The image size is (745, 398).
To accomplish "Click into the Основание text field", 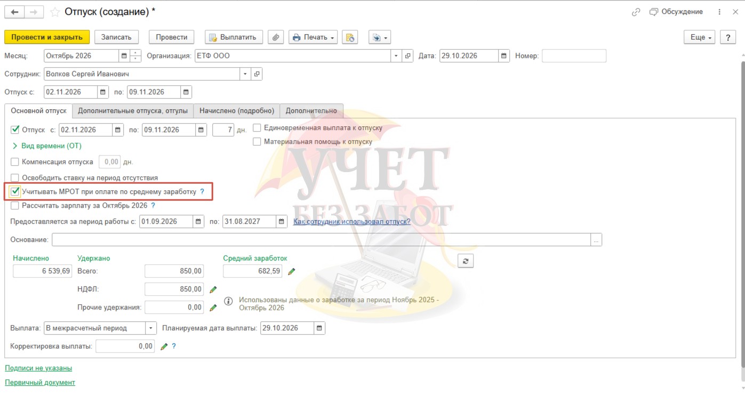I will pyautogui.click(x=321, y=240).
